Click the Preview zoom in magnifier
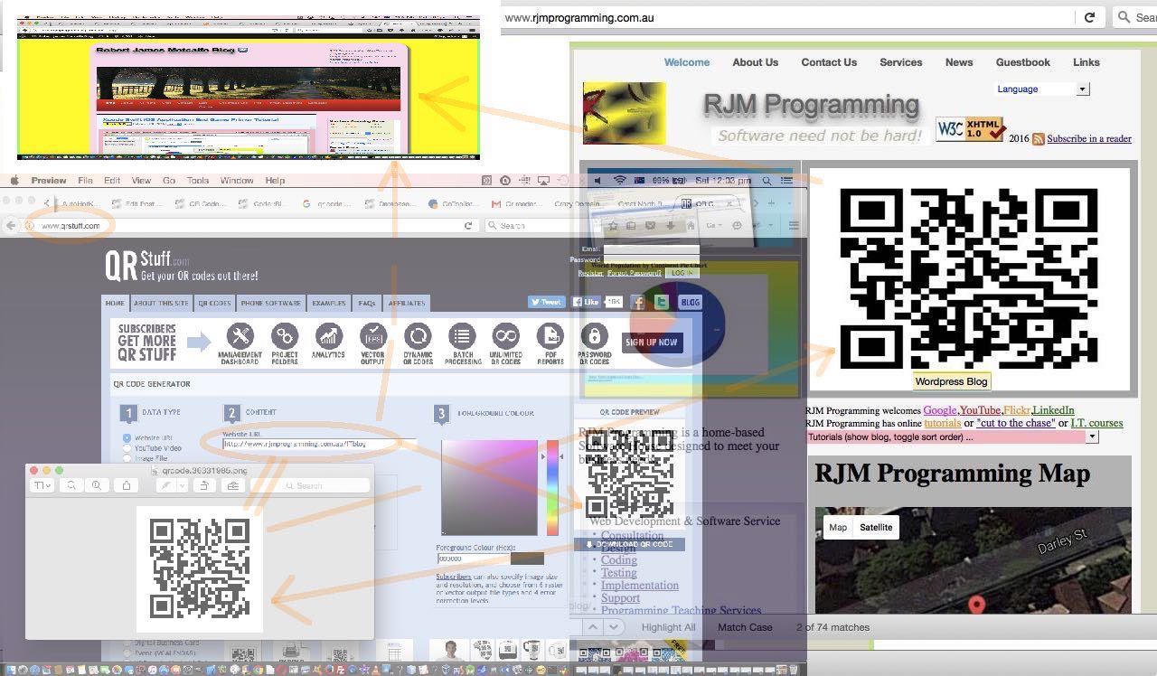Screen dimensions: 1157x676 (97, 485)
